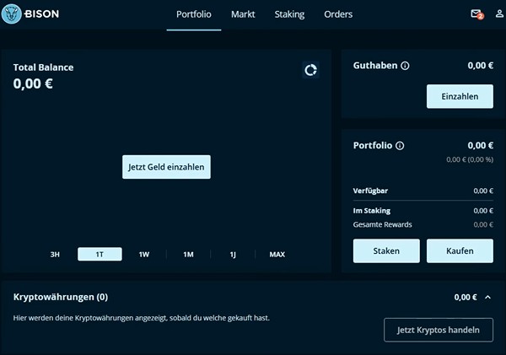Click the Staken button
The width and height of the screenshot is (506, 355).
click(x=386, y=250)
